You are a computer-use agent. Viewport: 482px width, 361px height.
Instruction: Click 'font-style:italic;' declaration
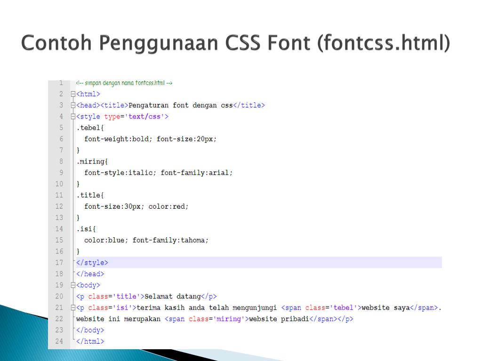[120, 173]
